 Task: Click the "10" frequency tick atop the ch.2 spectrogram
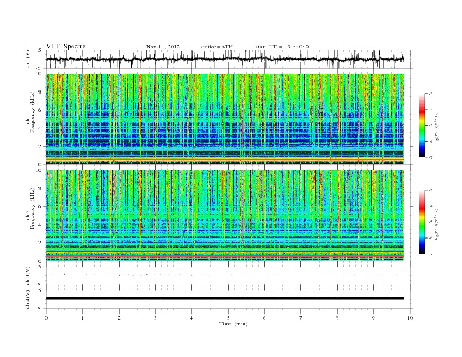click(x=39, y=170)
